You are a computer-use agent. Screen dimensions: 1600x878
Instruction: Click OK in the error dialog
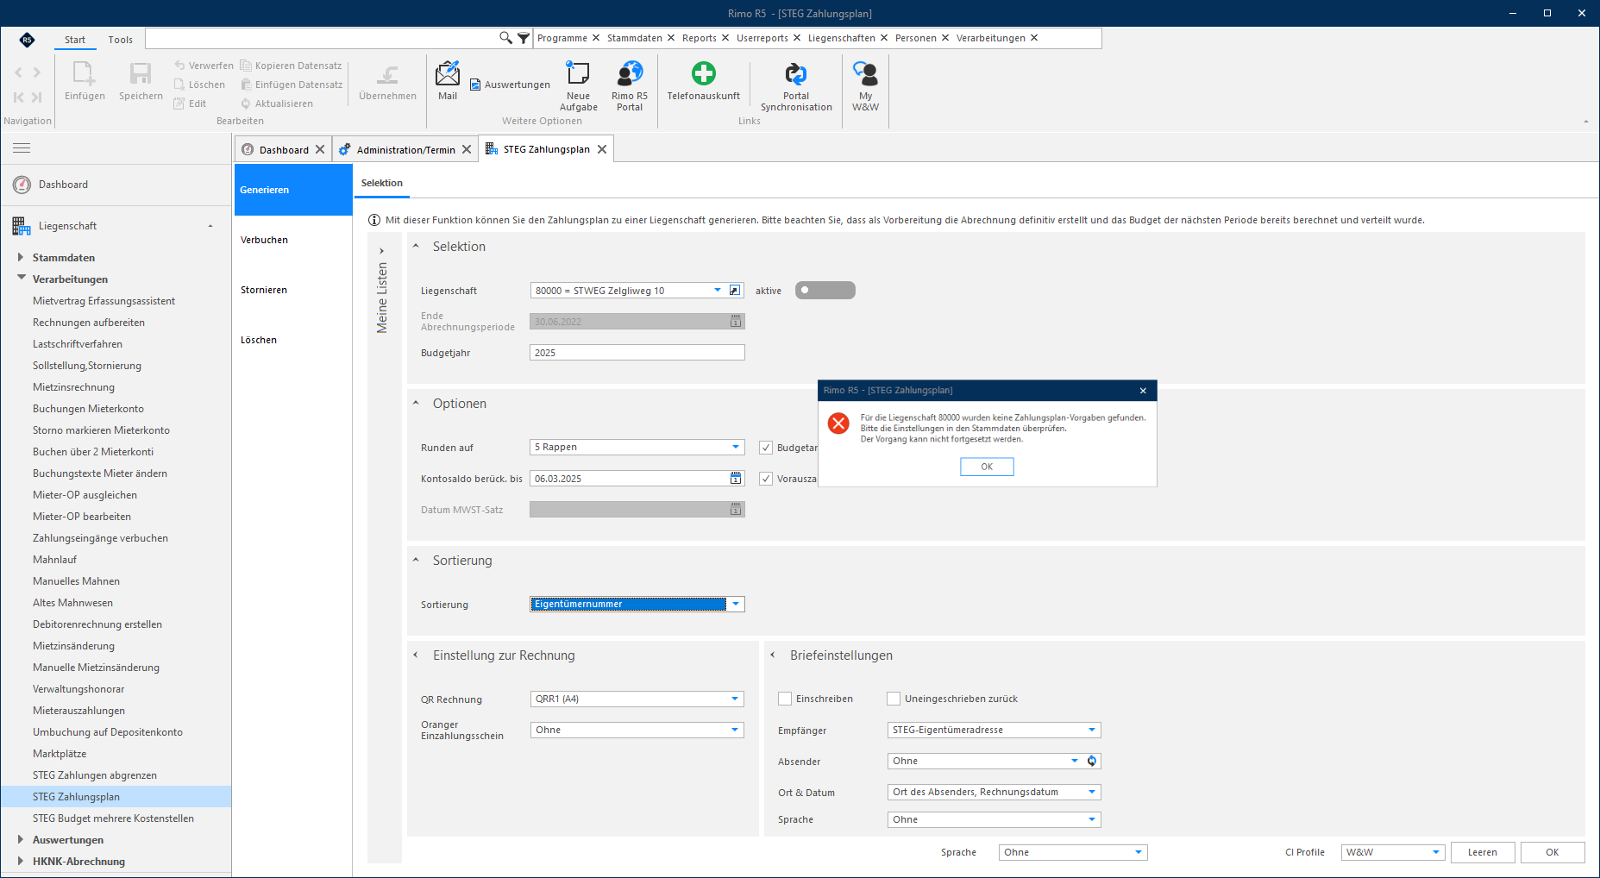987,467
